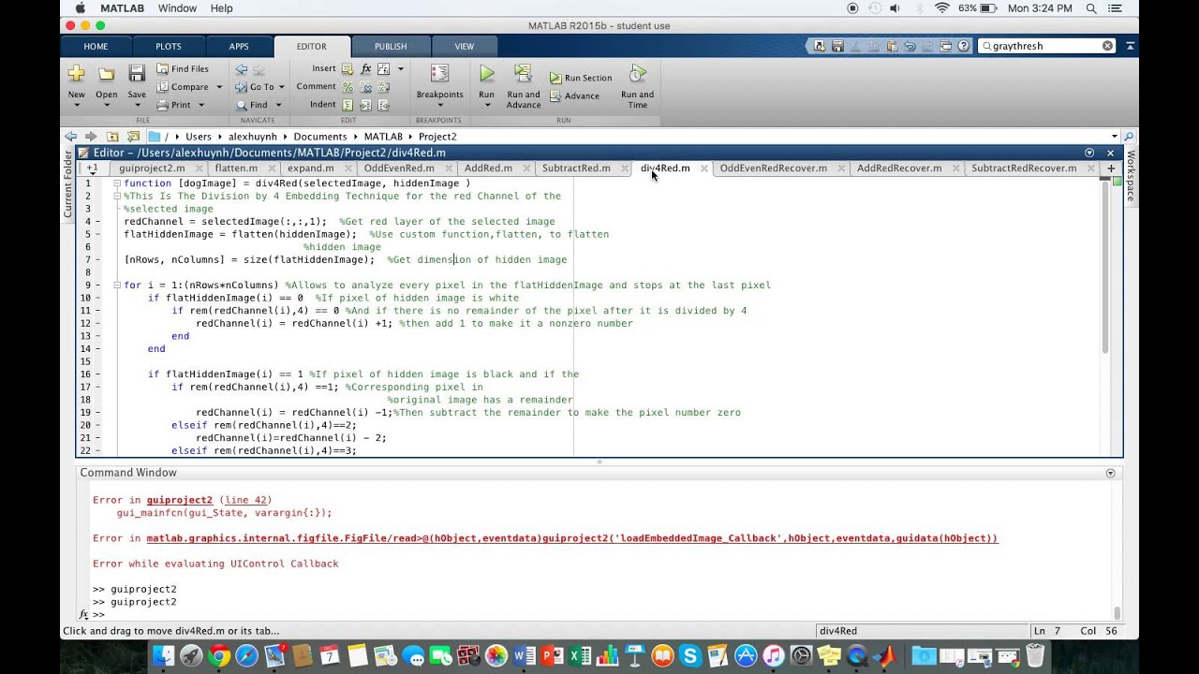Screen dimensions: 1199x674
Task: Open the Open dropdown arrow
Action: pyautogui.click(x=107, y=105)
